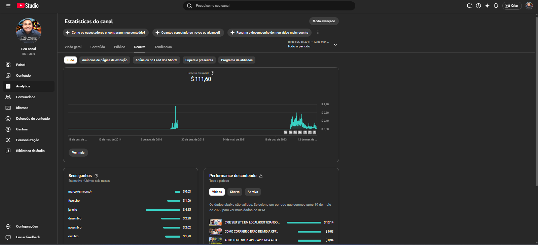Image resolution: width=538 pixels, height=245 pixels.
Task: Click the channel search input field
Action: pos(269,6)
